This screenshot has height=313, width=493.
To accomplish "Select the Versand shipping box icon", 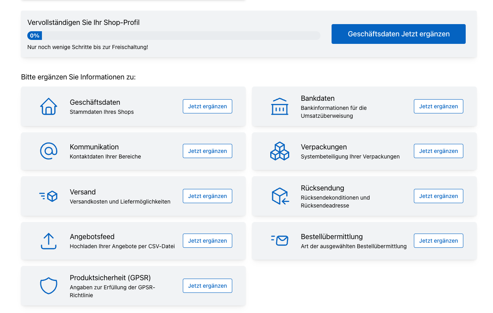I will (x=49, y=196).
